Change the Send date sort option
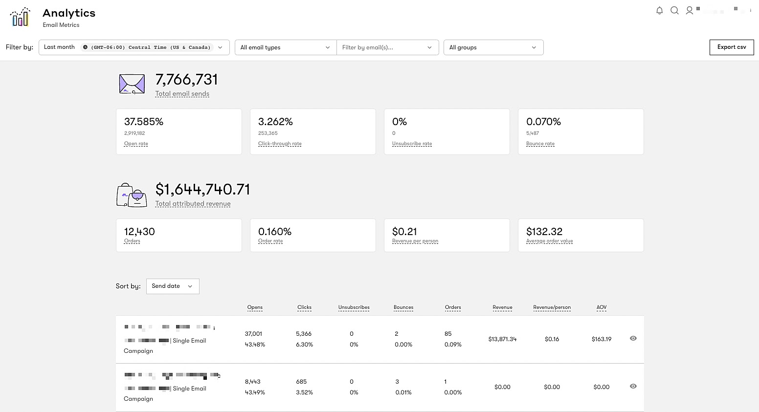The width and height of the screenshot is (759, 412). 172,286
